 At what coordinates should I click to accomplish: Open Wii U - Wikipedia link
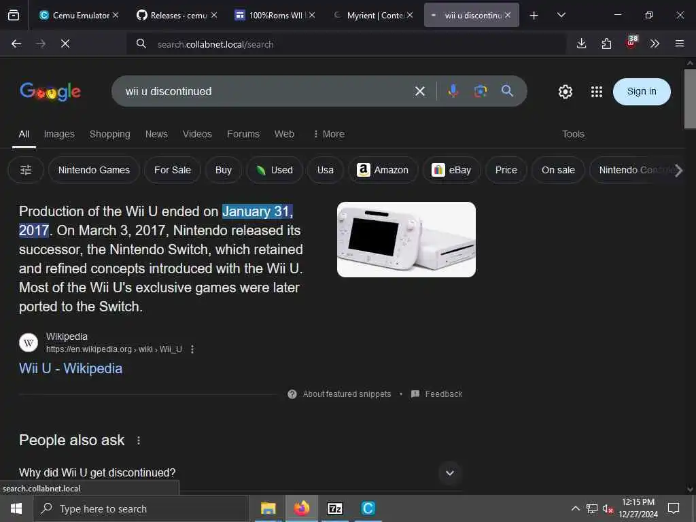(71, 368)
